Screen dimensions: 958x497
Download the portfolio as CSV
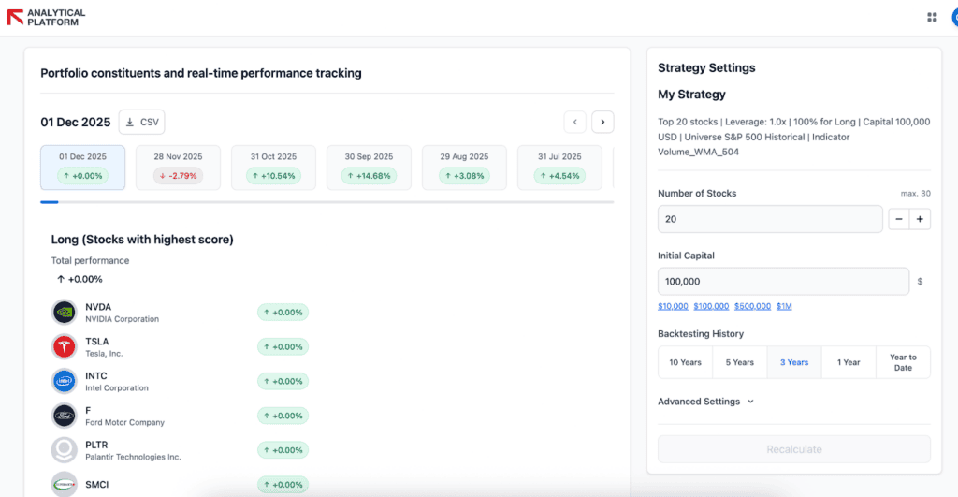[x=142, y=122]
